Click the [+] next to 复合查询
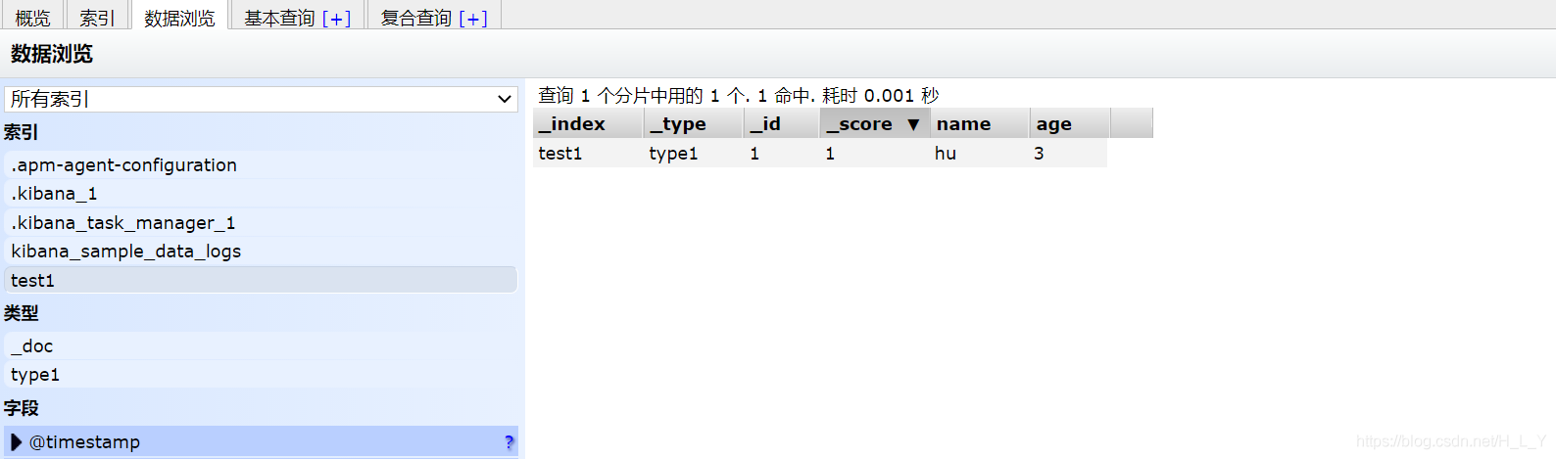 [x=473, y=19]
